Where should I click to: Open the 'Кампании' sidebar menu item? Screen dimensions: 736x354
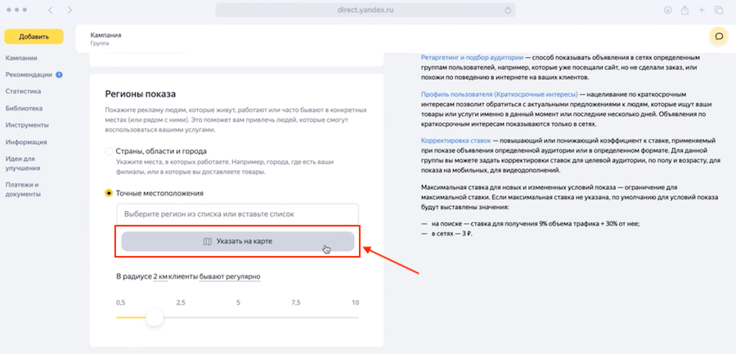pyautogui.click(x=23, y=58)
